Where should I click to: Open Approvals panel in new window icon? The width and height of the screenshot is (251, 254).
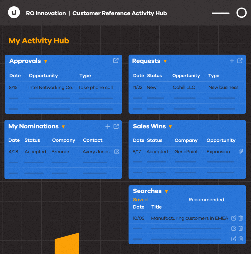click(x=116, y=60)
